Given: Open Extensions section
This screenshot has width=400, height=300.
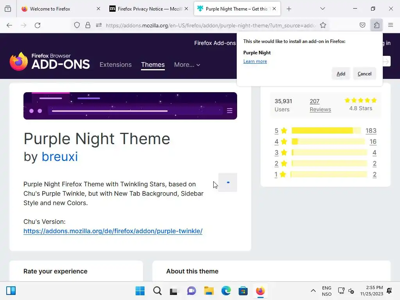Looking at the screenshot, I should tap(116, 65).
